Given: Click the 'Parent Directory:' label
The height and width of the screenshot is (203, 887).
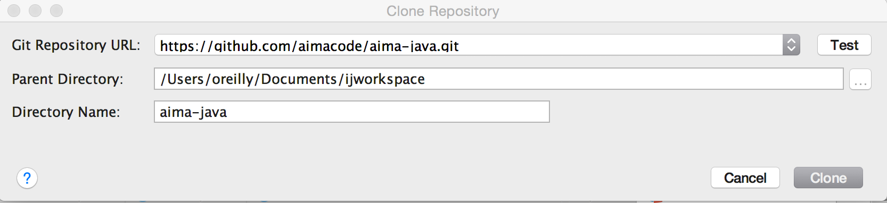Looking at the screenshot, I should point(68,79).
